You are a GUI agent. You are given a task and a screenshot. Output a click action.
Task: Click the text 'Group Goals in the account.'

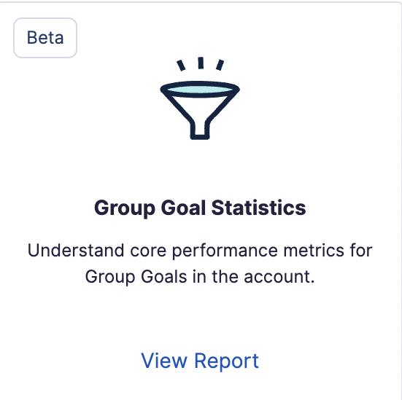[x=200, y=277]
